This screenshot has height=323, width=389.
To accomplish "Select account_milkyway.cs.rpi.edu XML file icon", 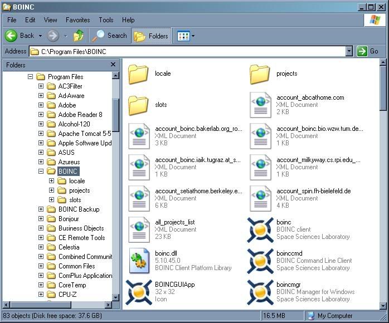I will click(260, 167).
